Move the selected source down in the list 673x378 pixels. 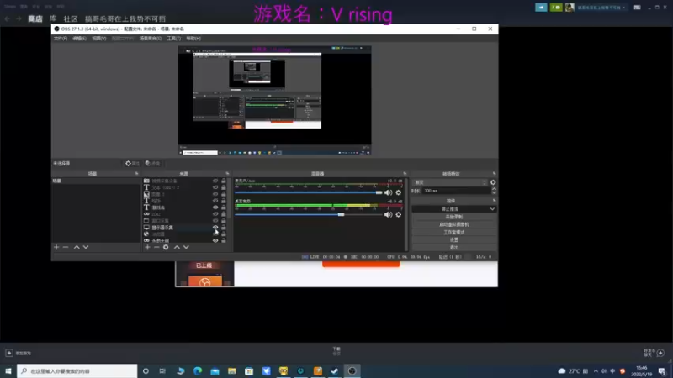pos(186,247)
